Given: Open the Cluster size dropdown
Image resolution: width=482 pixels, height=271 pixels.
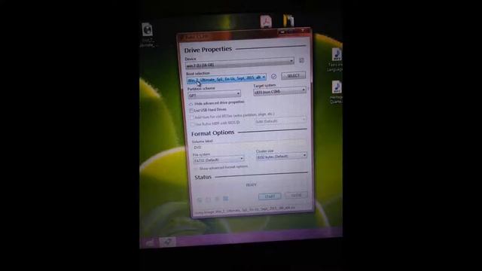Looking at the screenshot, I should (281, 156).
